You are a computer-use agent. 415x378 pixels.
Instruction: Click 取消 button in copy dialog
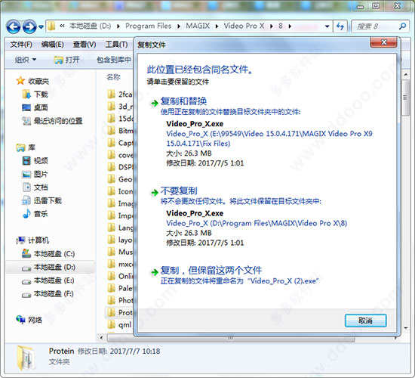365,321
